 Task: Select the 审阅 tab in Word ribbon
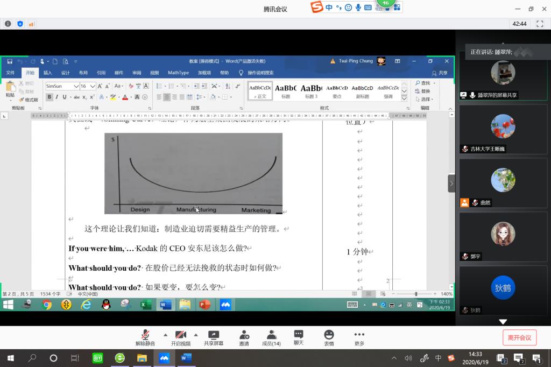click(x=137, y=73)
